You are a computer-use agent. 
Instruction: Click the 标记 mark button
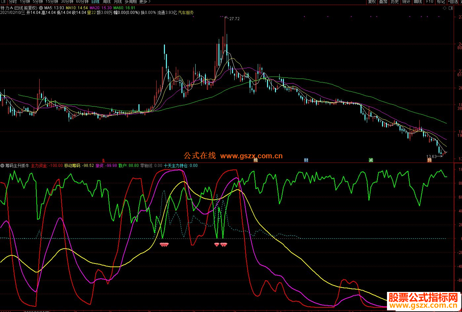(441, 2)
